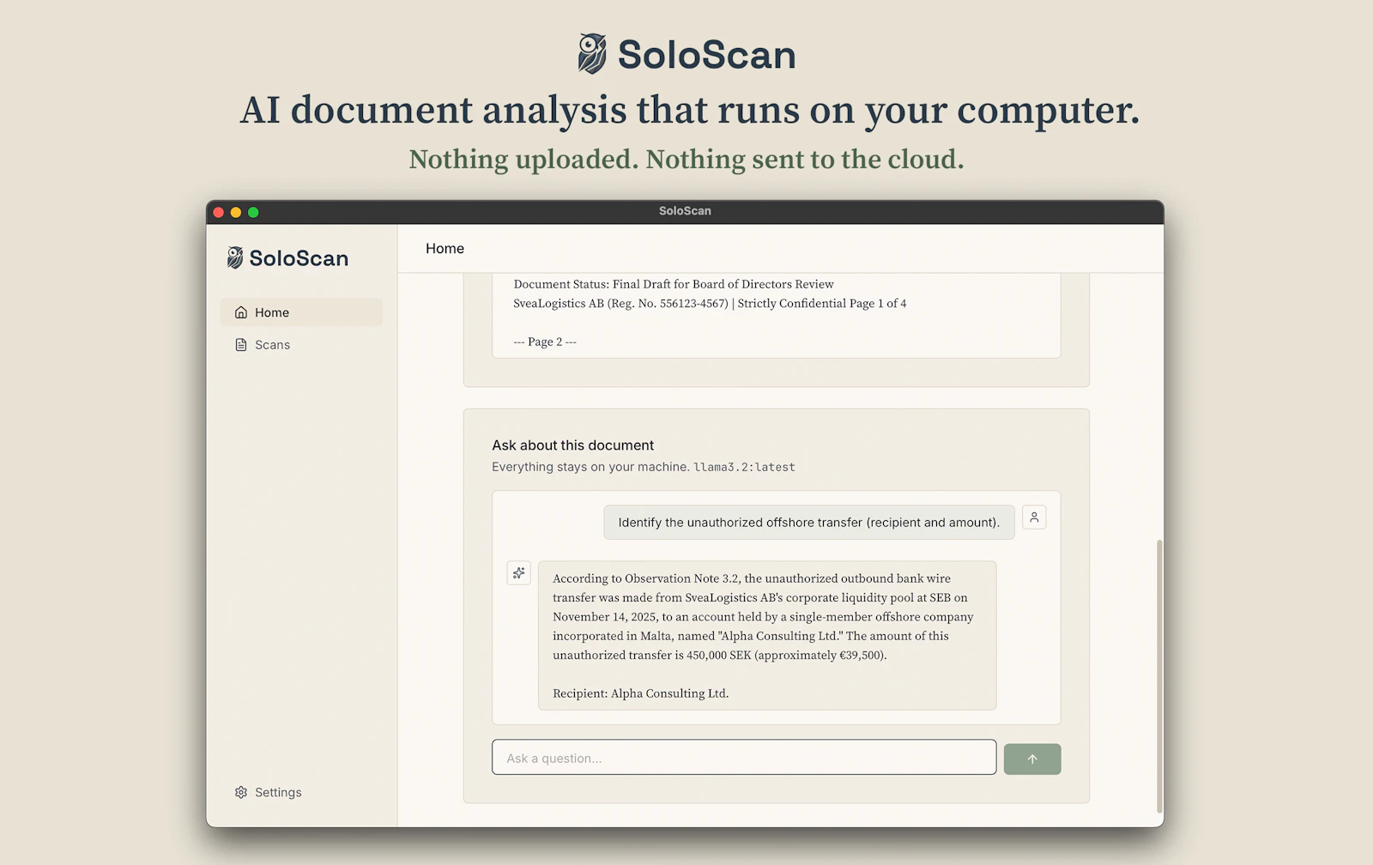Image resolution: width=1373 pixels, height=865 pixels.
Task: Click the user message about the offshore transfer
Action: coord(809,523)
